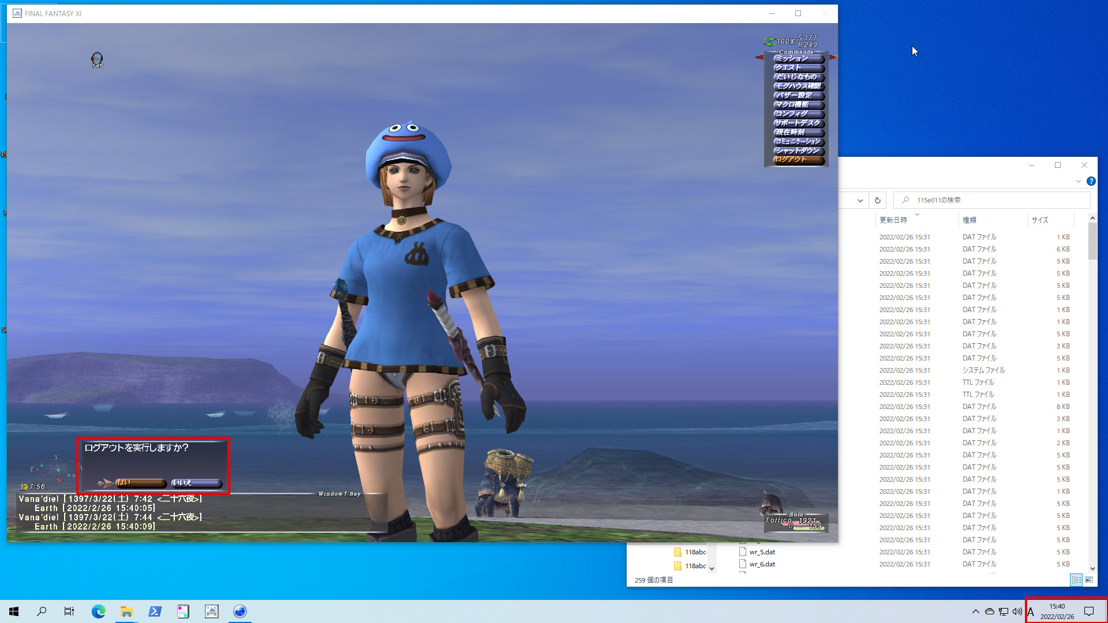
Task: Open the ミッション command
Action: 799,58
